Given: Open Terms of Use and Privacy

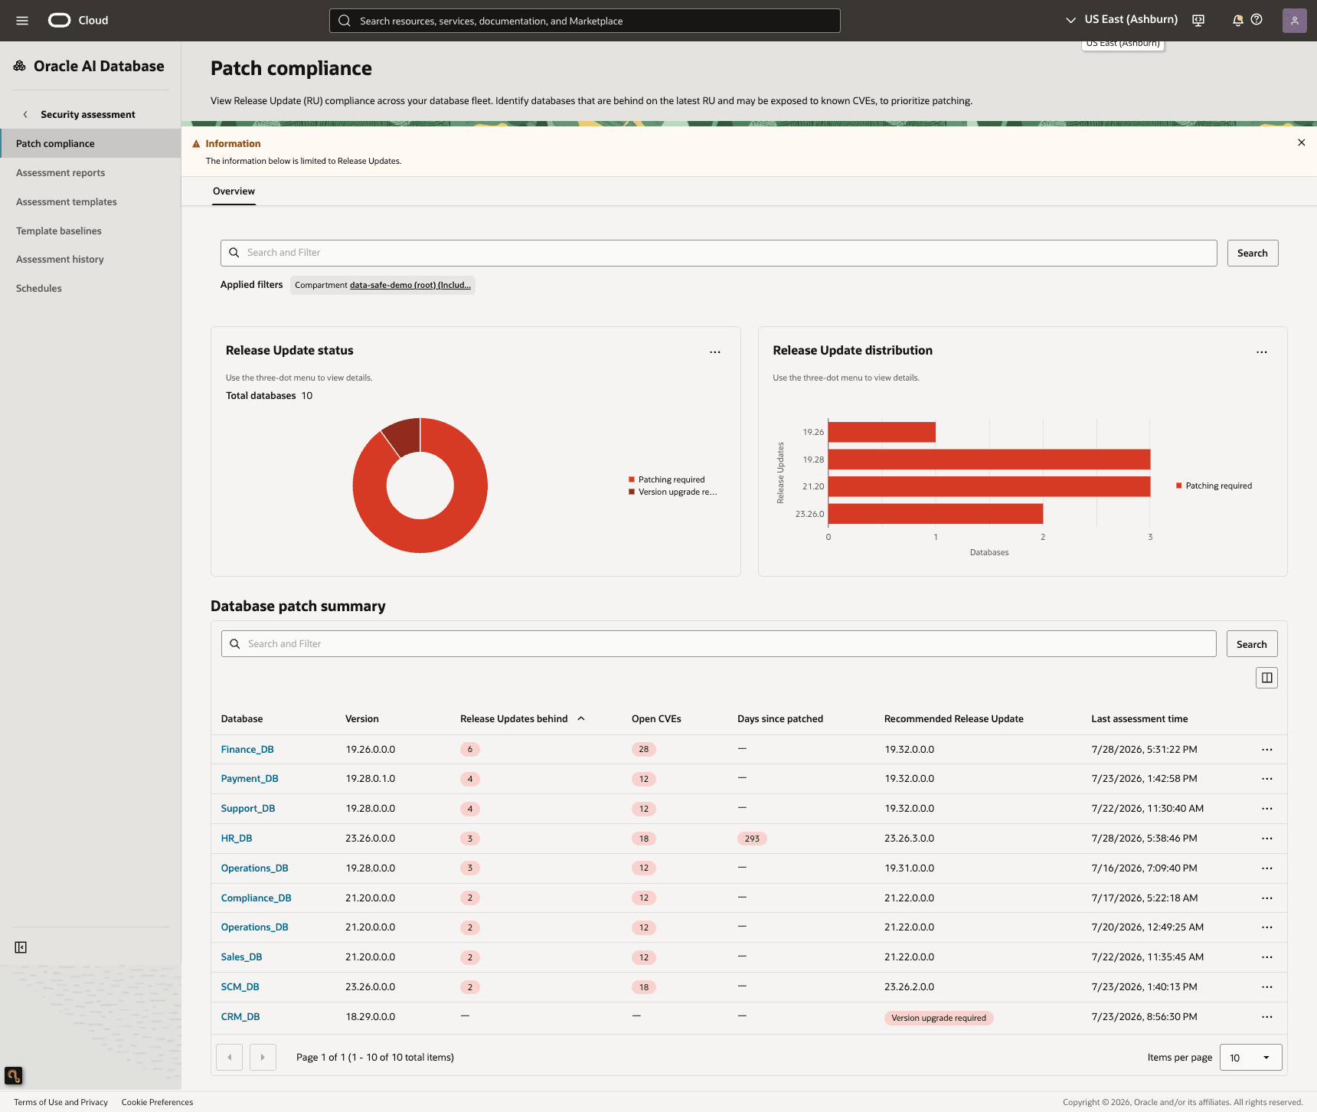Looking at the screenshot, I should (60, 1102).
